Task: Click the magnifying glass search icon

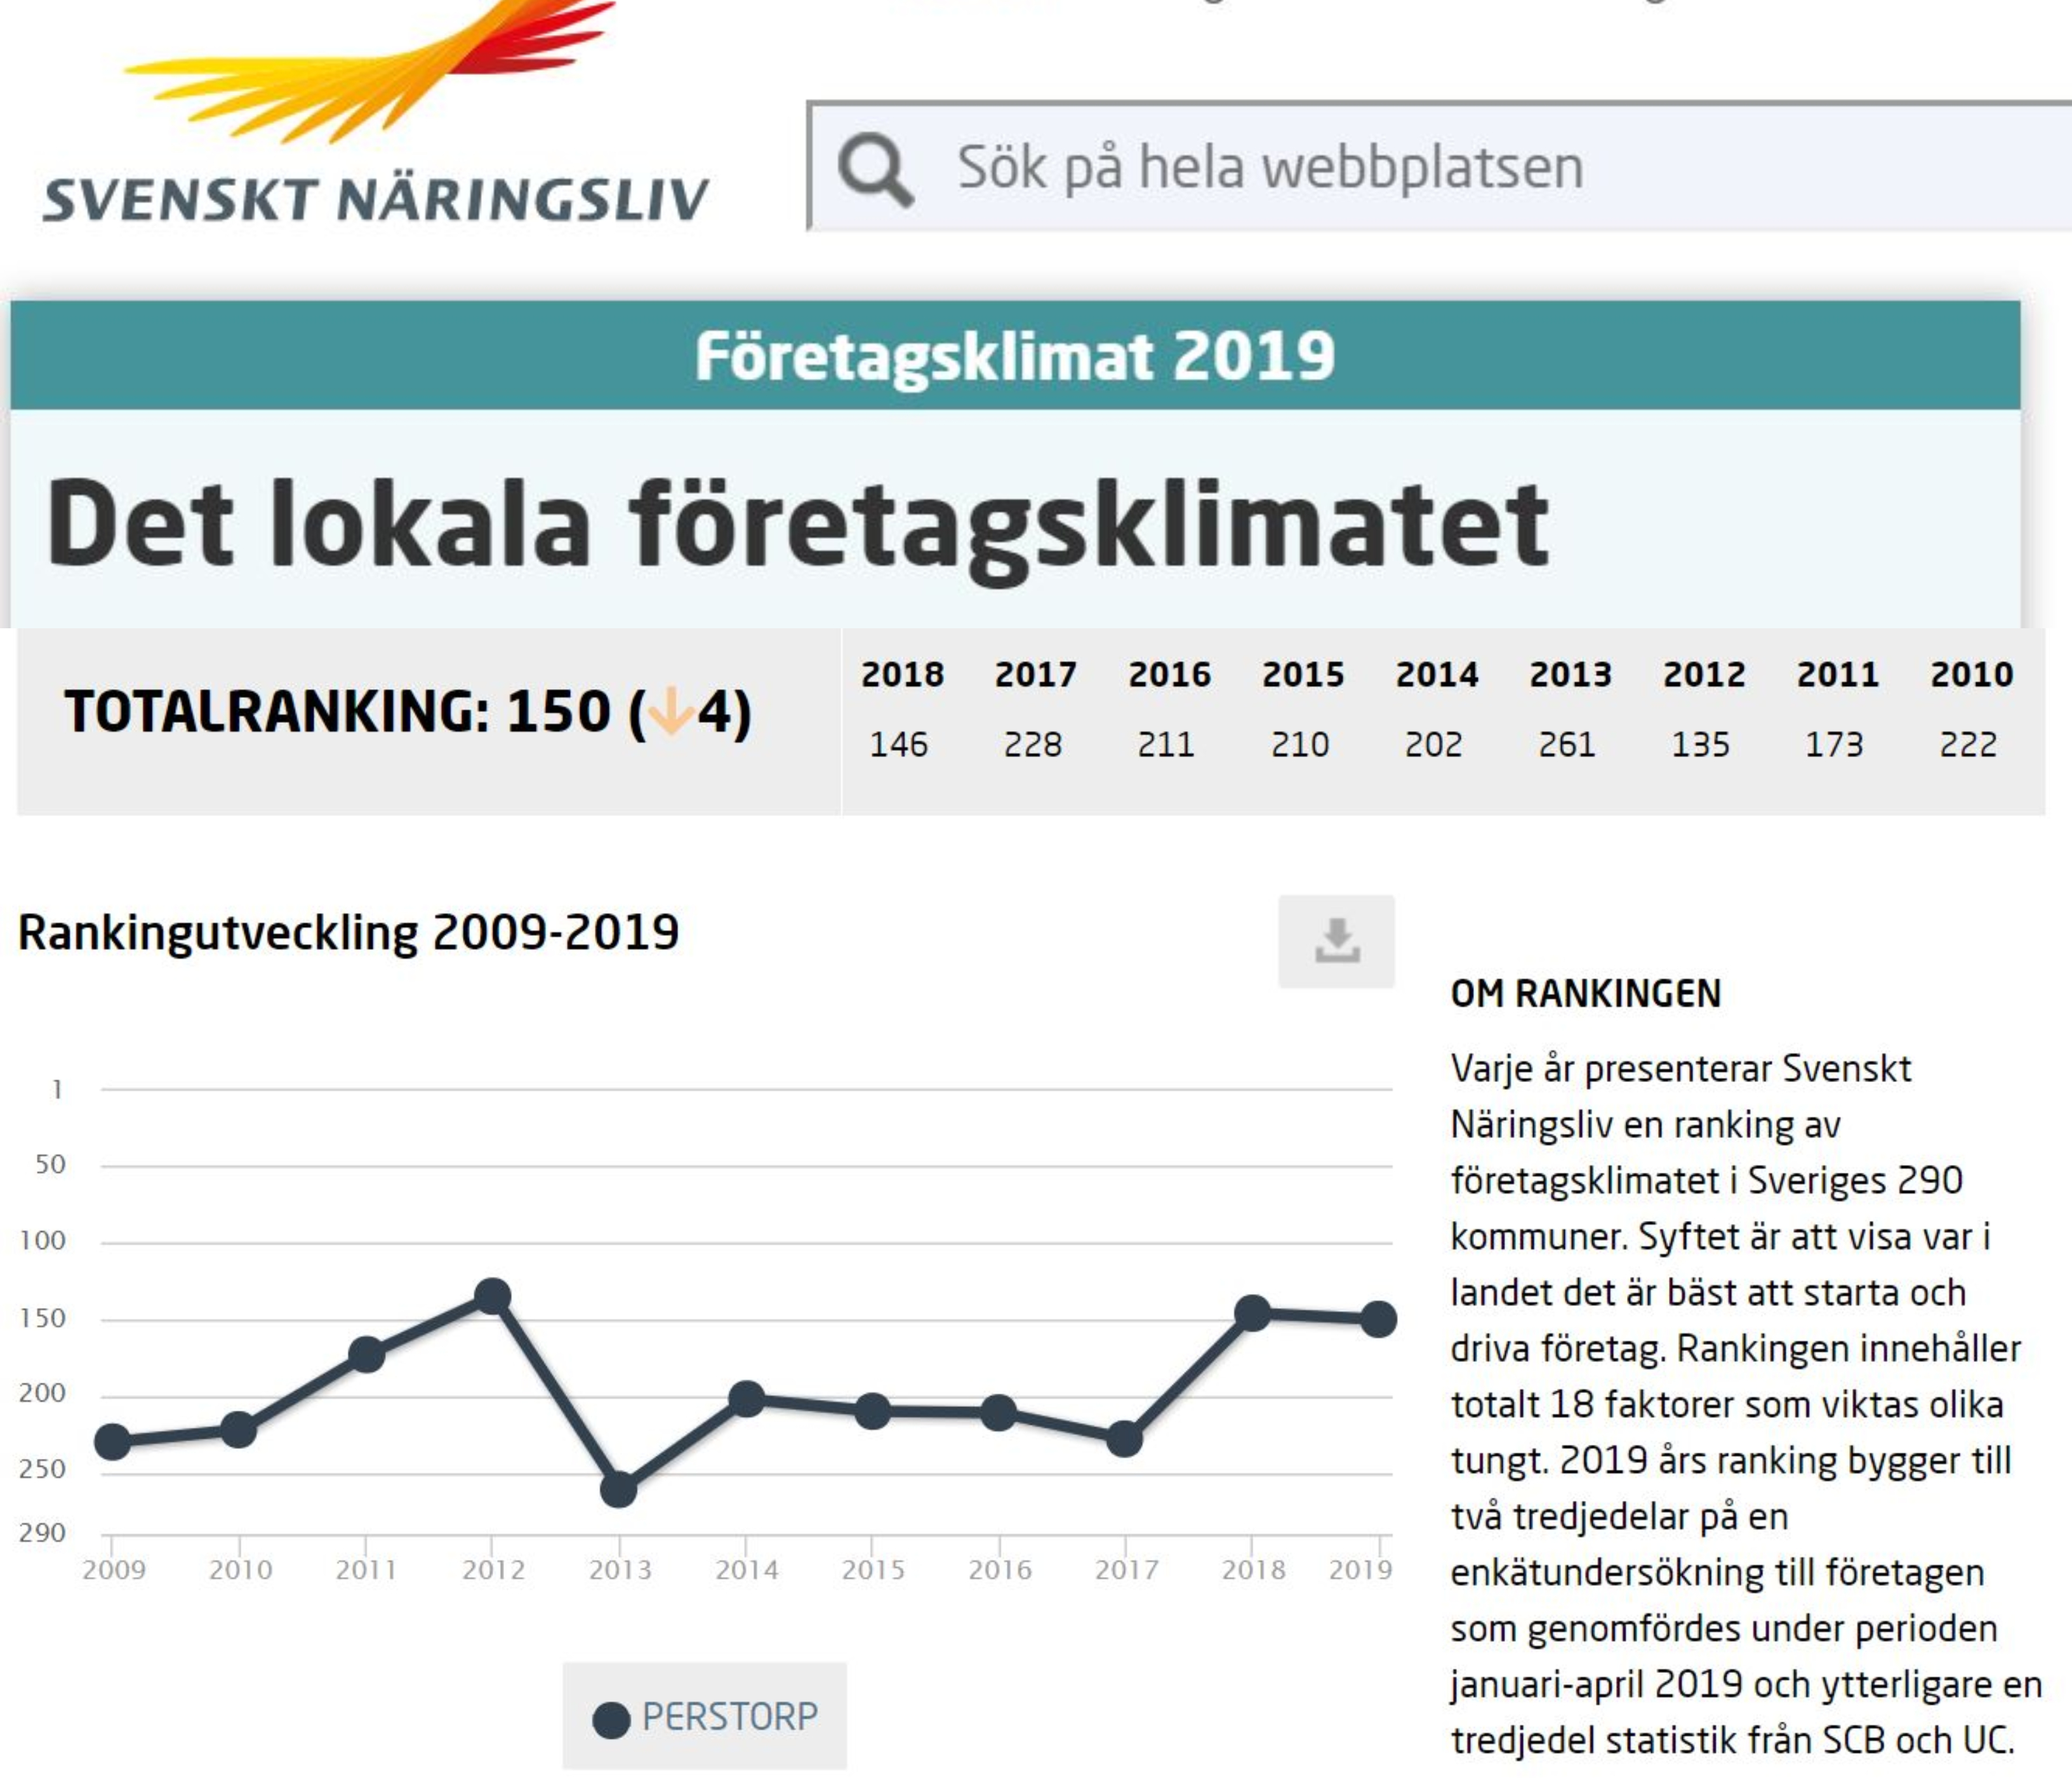Action: [875, 170]
